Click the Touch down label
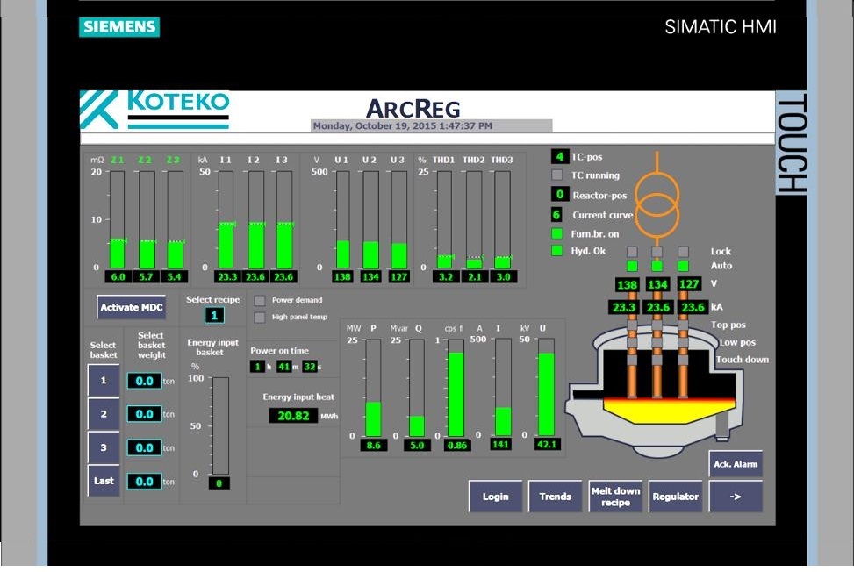Viewport: 854px width, 572px height. click(x=743, y=359)
